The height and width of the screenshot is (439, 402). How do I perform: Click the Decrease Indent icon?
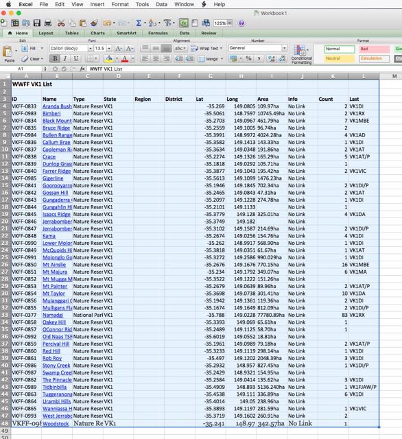(x=178, y=58)
